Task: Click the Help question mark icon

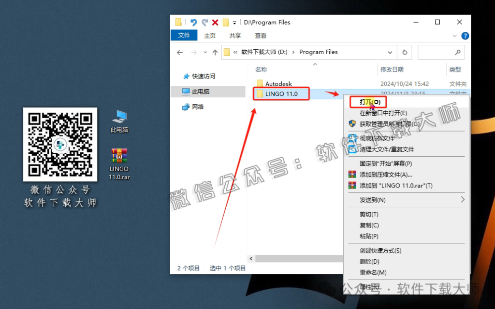Action: [x=465, y=35]
